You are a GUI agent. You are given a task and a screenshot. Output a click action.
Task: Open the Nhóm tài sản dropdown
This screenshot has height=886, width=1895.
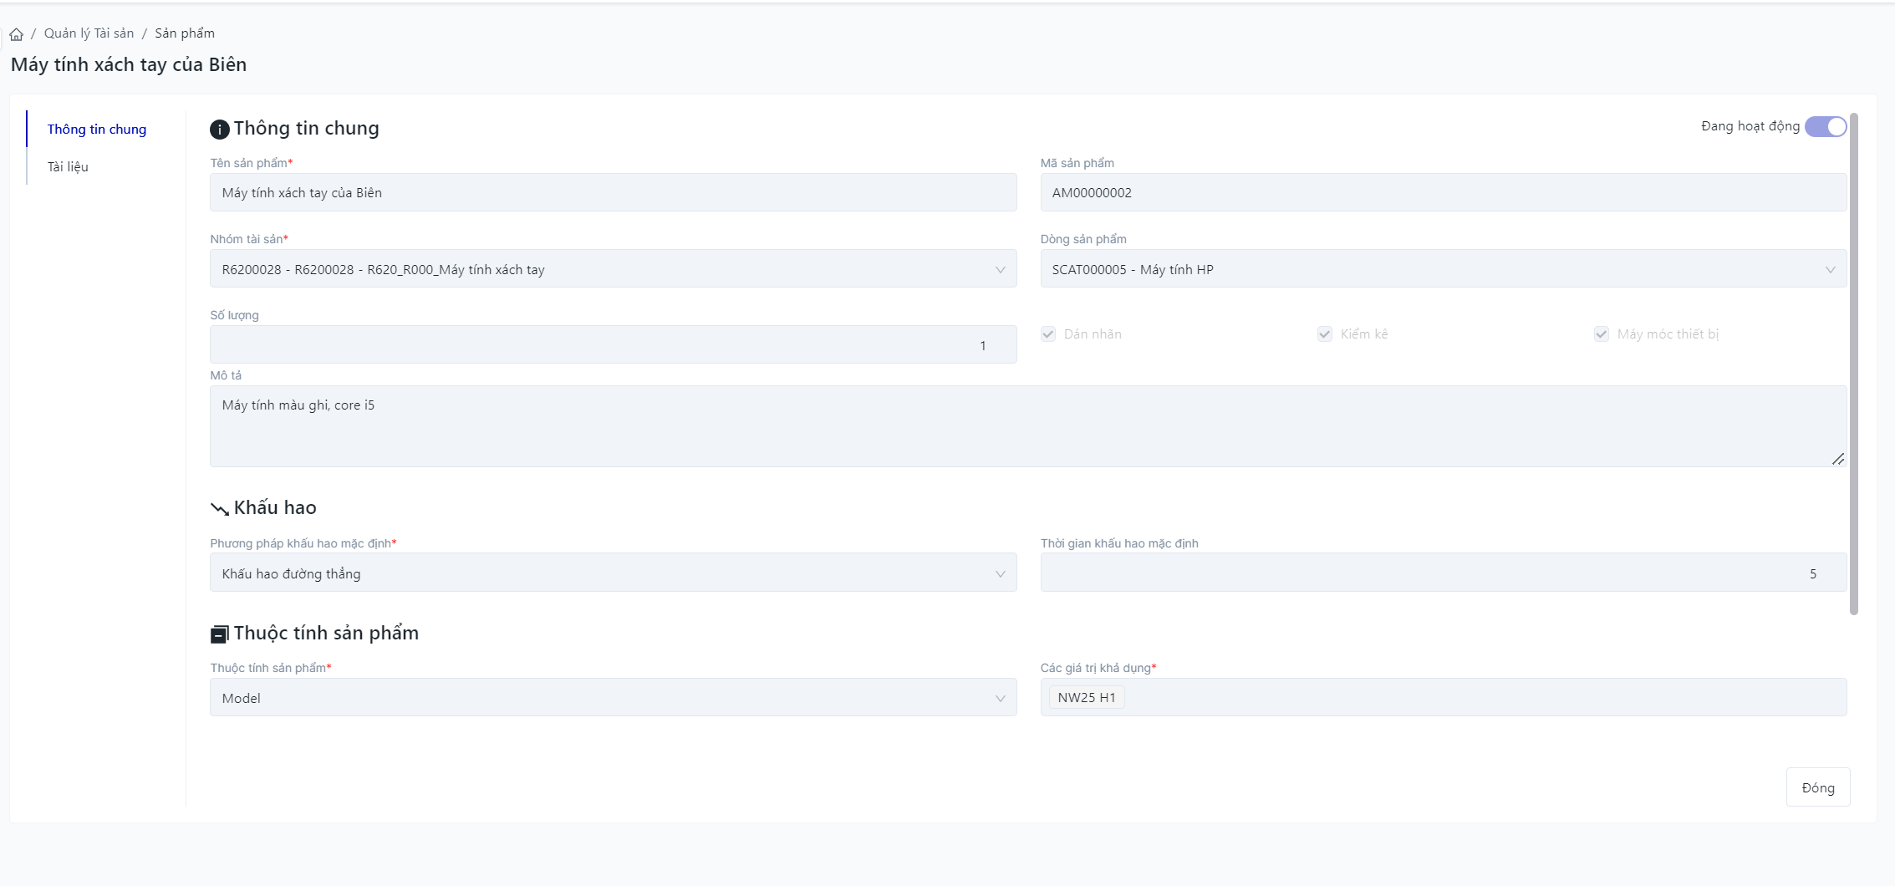tap(613, 269)
